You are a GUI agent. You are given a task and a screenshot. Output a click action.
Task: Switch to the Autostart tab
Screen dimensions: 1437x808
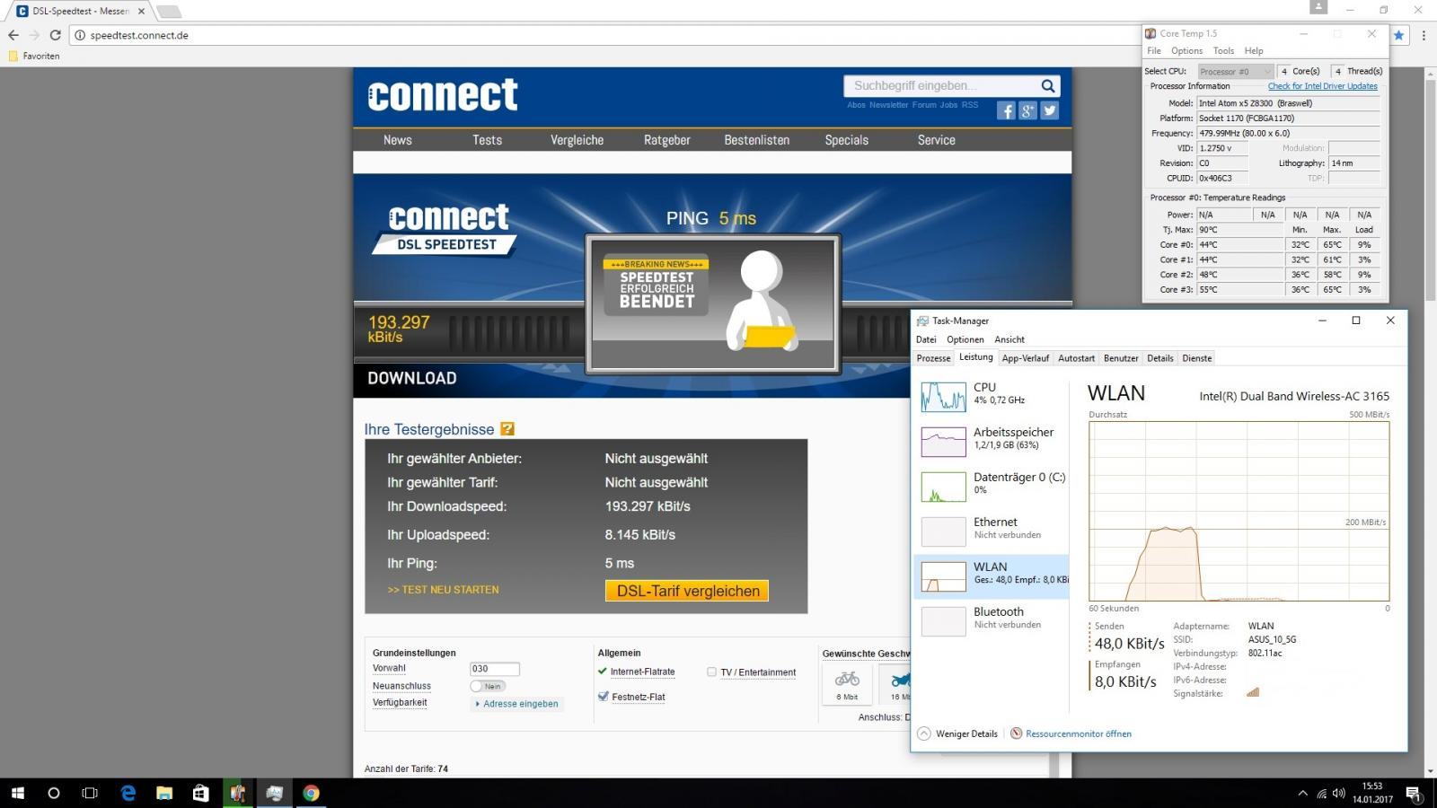1076,358
